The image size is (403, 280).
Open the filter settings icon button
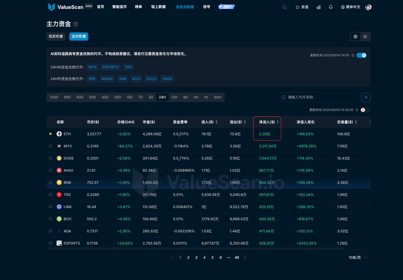[x=366, y=97]
